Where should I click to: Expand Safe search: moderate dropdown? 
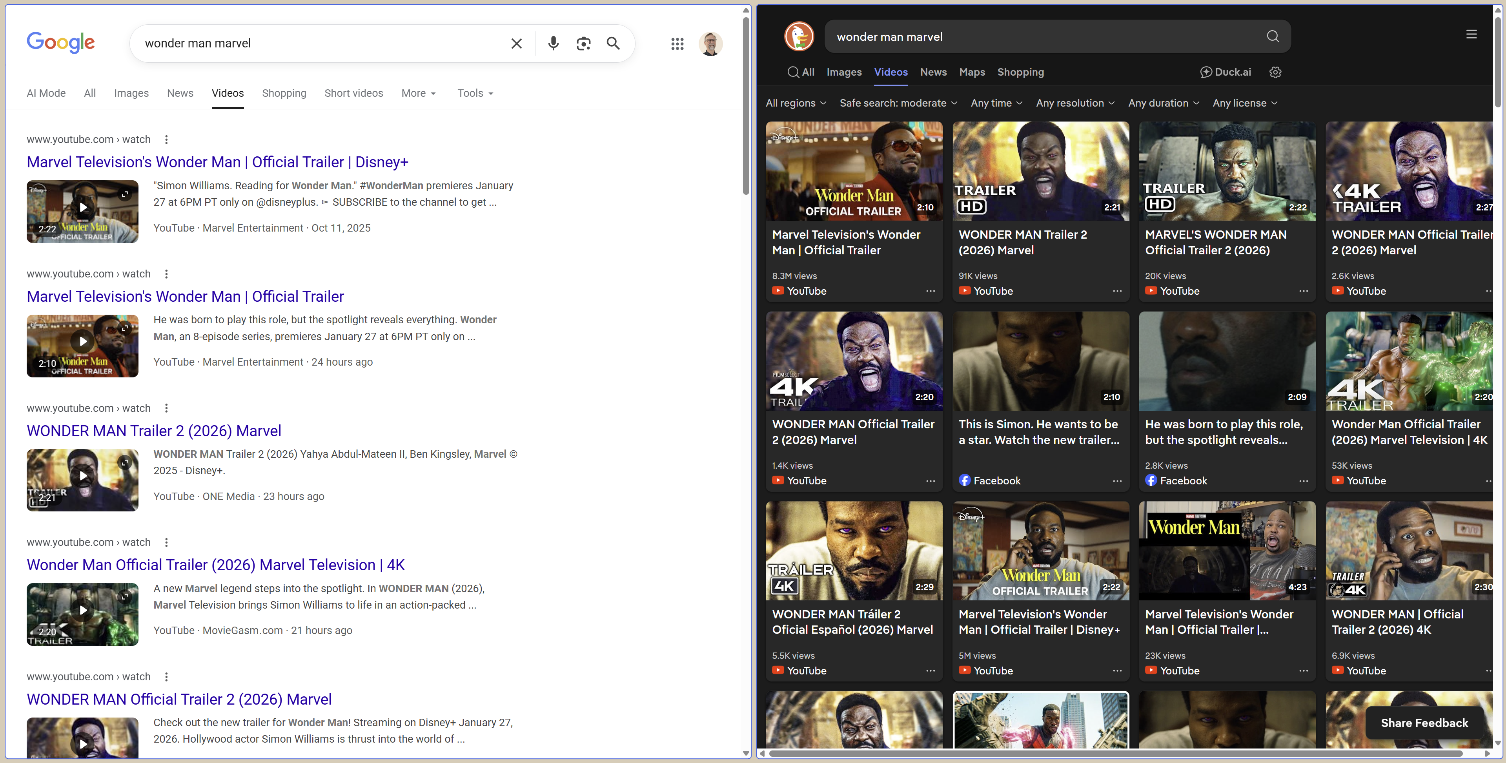[x=898, y=103]
